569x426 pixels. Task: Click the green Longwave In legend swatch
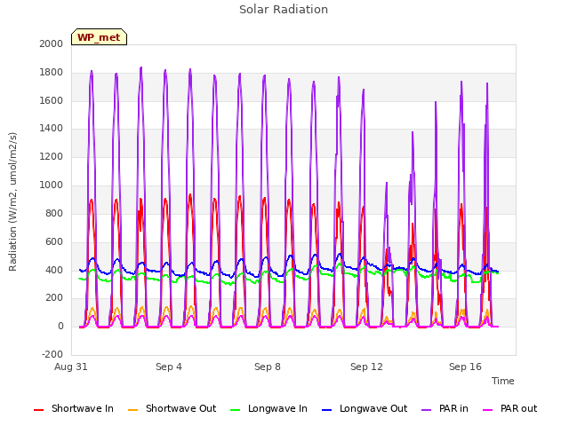(235, 410)
